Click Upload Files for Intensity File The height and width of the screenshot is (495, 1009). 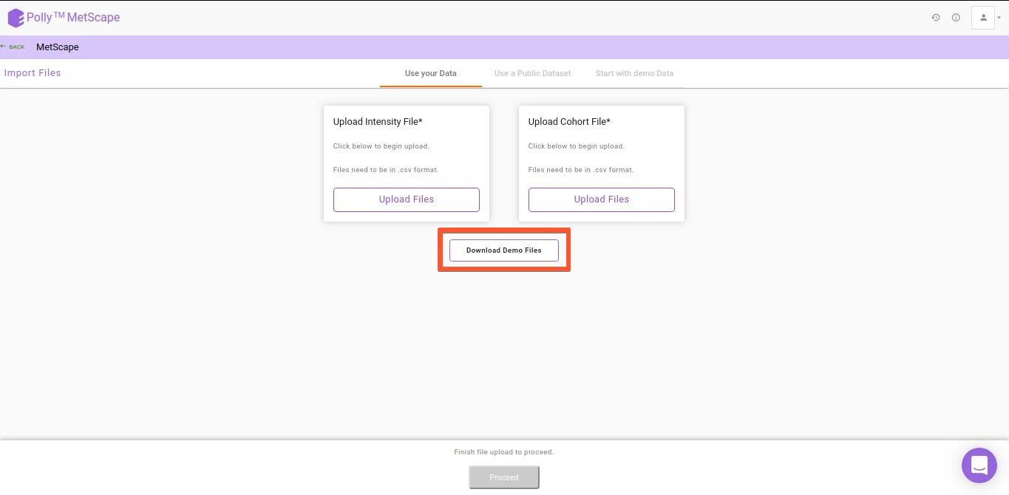coord(407,199)
